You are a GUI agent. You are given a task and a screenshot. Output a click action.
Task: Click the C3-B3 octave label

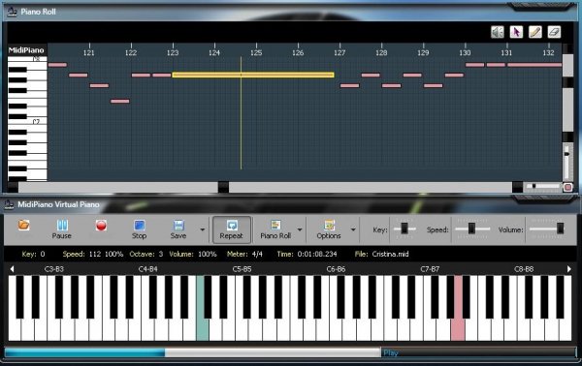coord(53,269)
